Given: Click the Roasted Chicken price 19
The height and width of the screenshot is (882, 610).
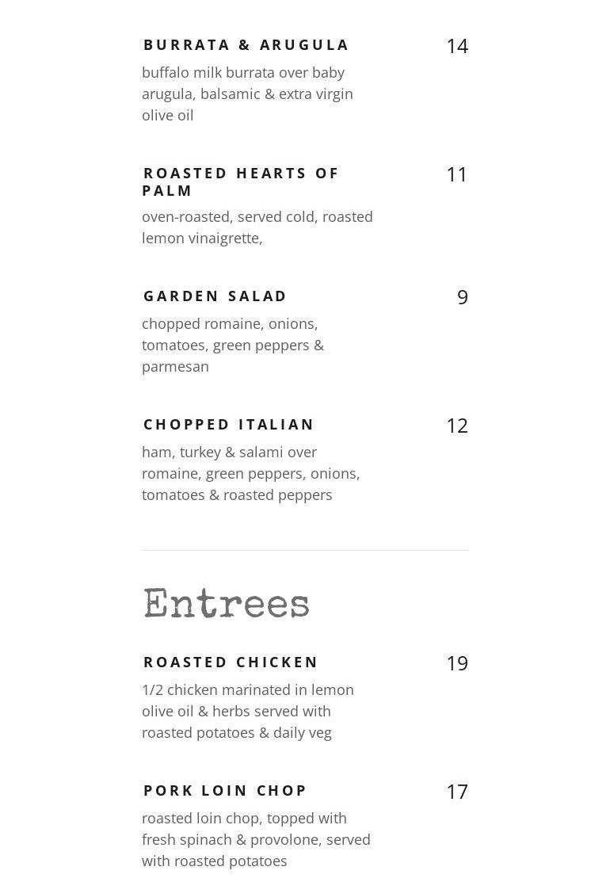Looking at the screenshot, I should point(456,664).
